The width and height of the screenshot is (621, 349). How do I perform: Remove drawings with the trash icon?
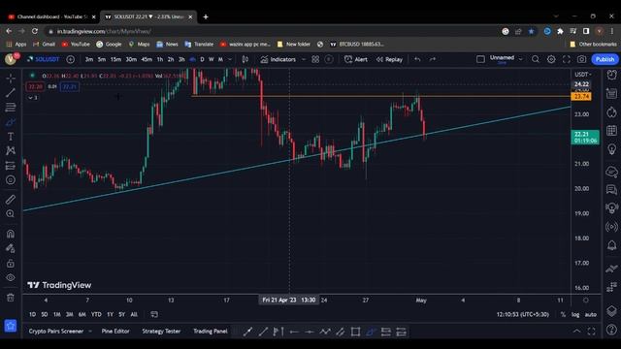pos(11,298)
